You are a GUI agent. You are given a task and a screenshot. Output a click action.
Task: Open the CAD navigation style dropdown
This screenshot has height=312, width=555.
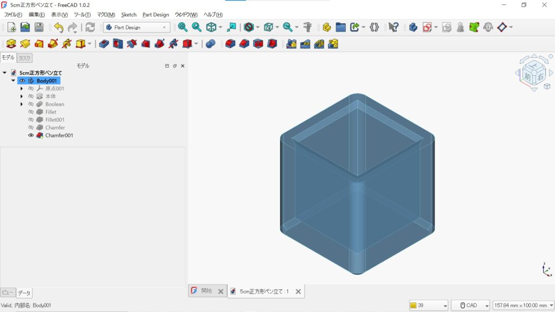[x=470, y=305]
